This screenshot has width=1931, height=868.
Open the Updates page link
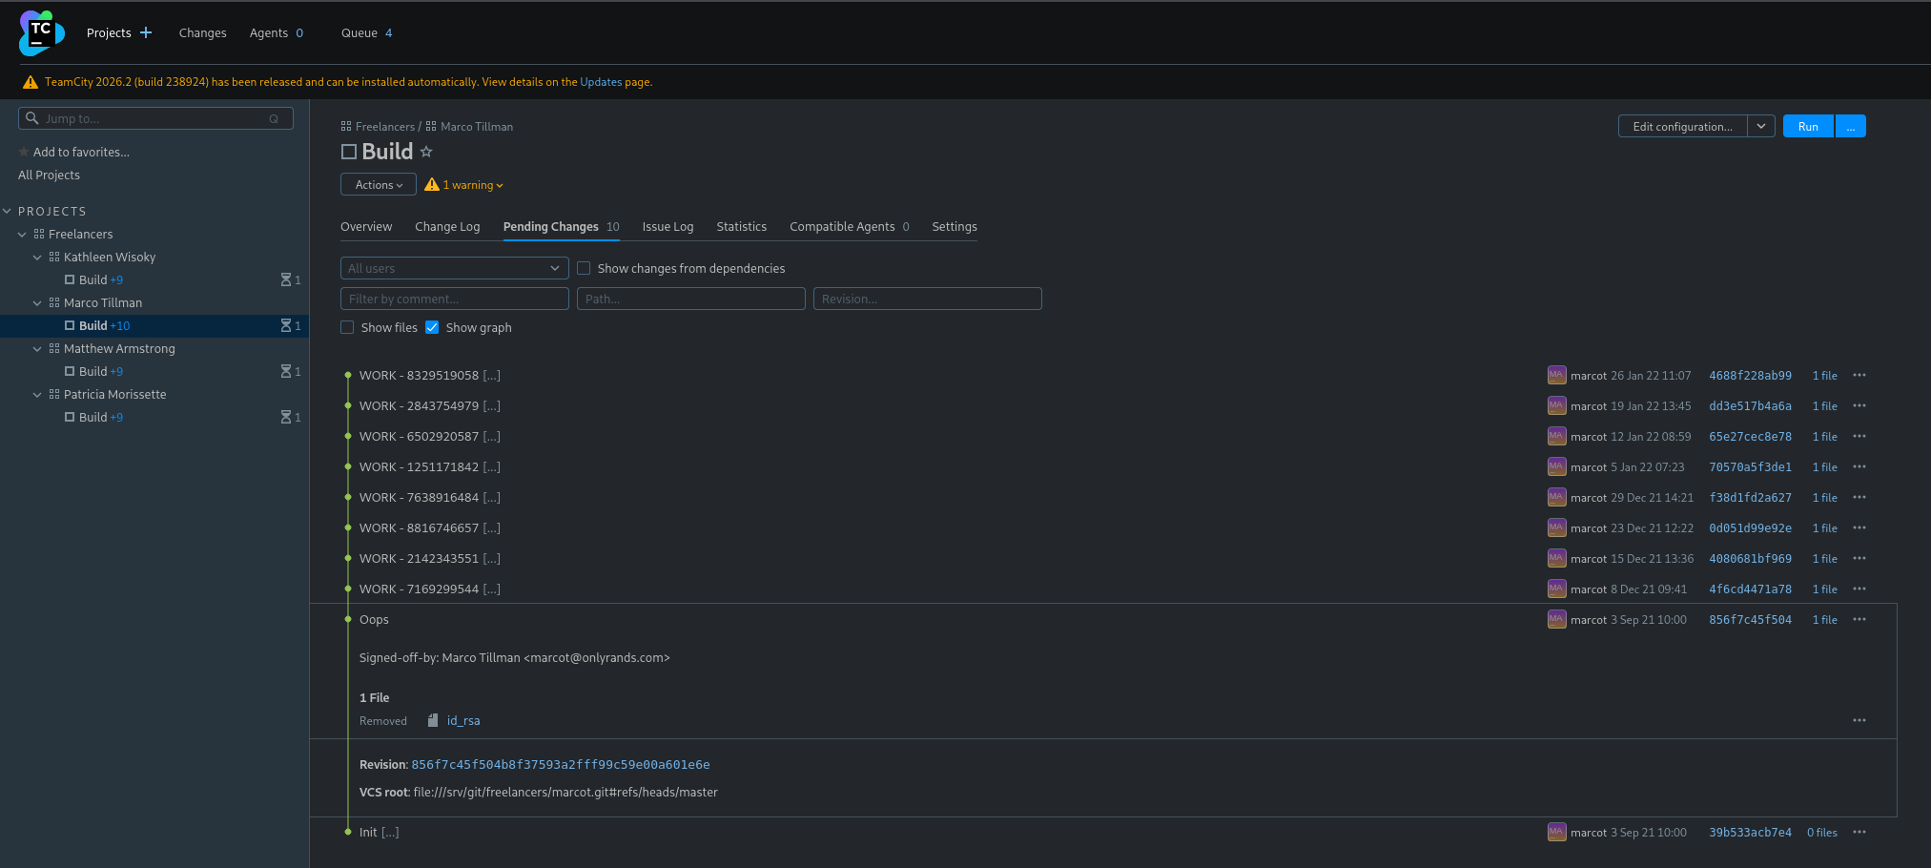tap(601, 82)
